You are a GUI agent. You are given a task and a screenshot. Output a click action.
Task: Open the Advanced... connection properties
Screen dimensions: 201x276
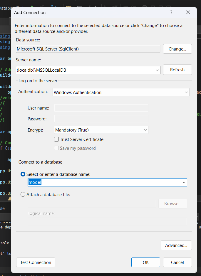point(176,245)
